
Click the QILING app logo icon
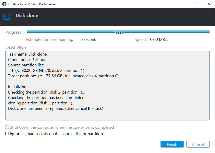click(4, 4)
